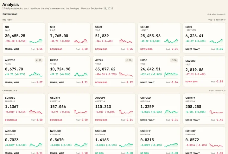The width and height of the screenshot is (228, 154).
Task: Open the EURGBP currency card
Action: pyautogui.click(x=204, y=140)
